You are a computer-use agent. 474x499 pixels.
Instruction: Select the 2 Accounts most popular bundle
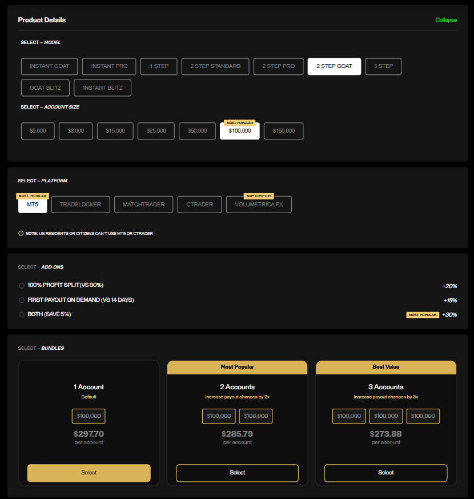237,473
